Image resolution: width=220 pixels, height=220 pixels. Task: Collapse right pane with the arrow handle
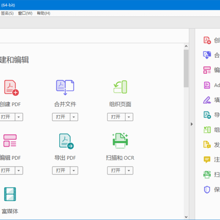[191, 124]
